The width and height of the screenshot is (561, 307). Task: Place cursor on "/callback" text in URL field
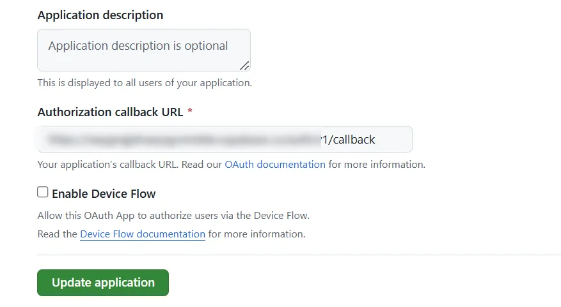click(x=354, y=139)
